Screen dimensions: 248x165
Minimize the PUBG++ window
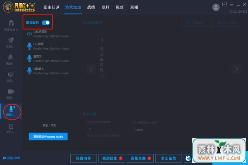tap(238, 5)
